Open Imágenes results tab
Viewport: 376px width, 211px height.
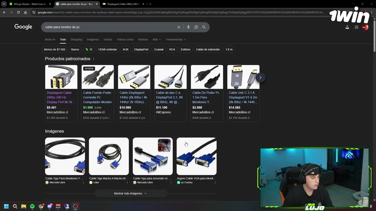tap(93, 39)
